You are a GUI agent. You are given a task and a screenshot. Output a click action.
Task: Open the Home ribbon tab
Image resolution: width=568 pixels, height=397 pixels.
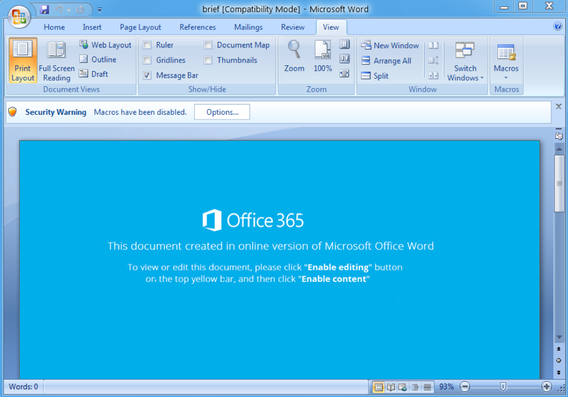(54, 27)
